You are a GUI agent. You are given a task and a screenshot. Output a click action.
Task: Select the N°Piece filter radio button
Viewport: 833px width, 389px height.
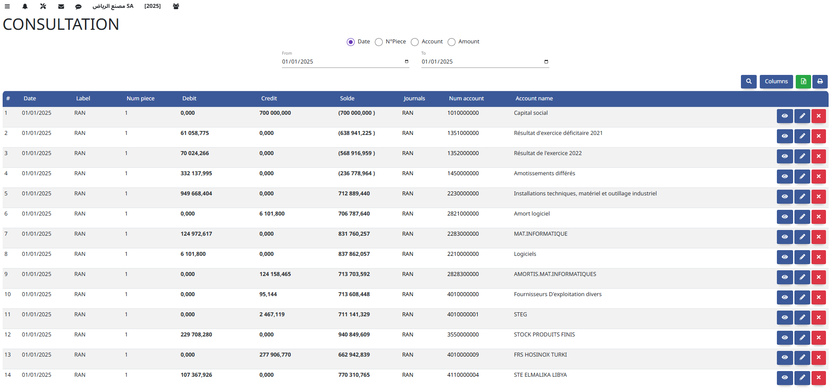click(x=379, y=42)
